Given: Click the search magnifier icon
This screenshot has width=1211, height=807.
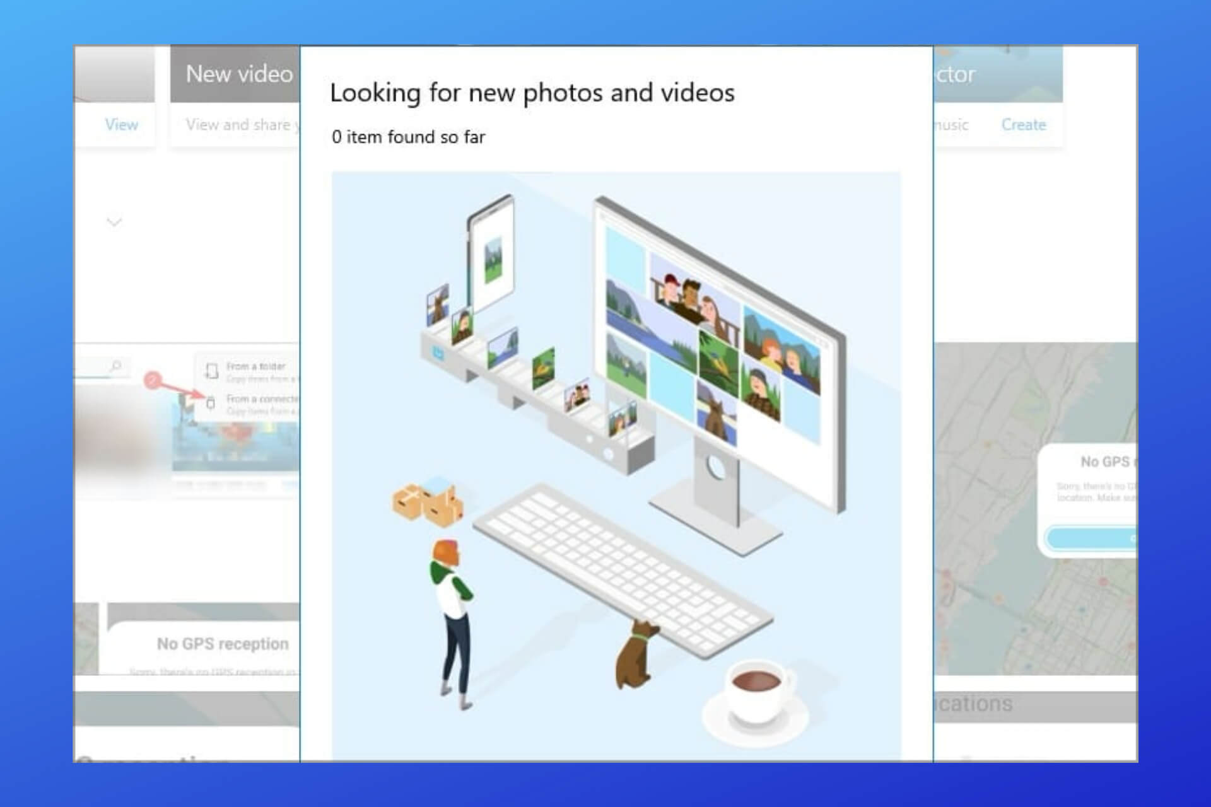Looking at the screenshot, I should click(x=115, y=366).
